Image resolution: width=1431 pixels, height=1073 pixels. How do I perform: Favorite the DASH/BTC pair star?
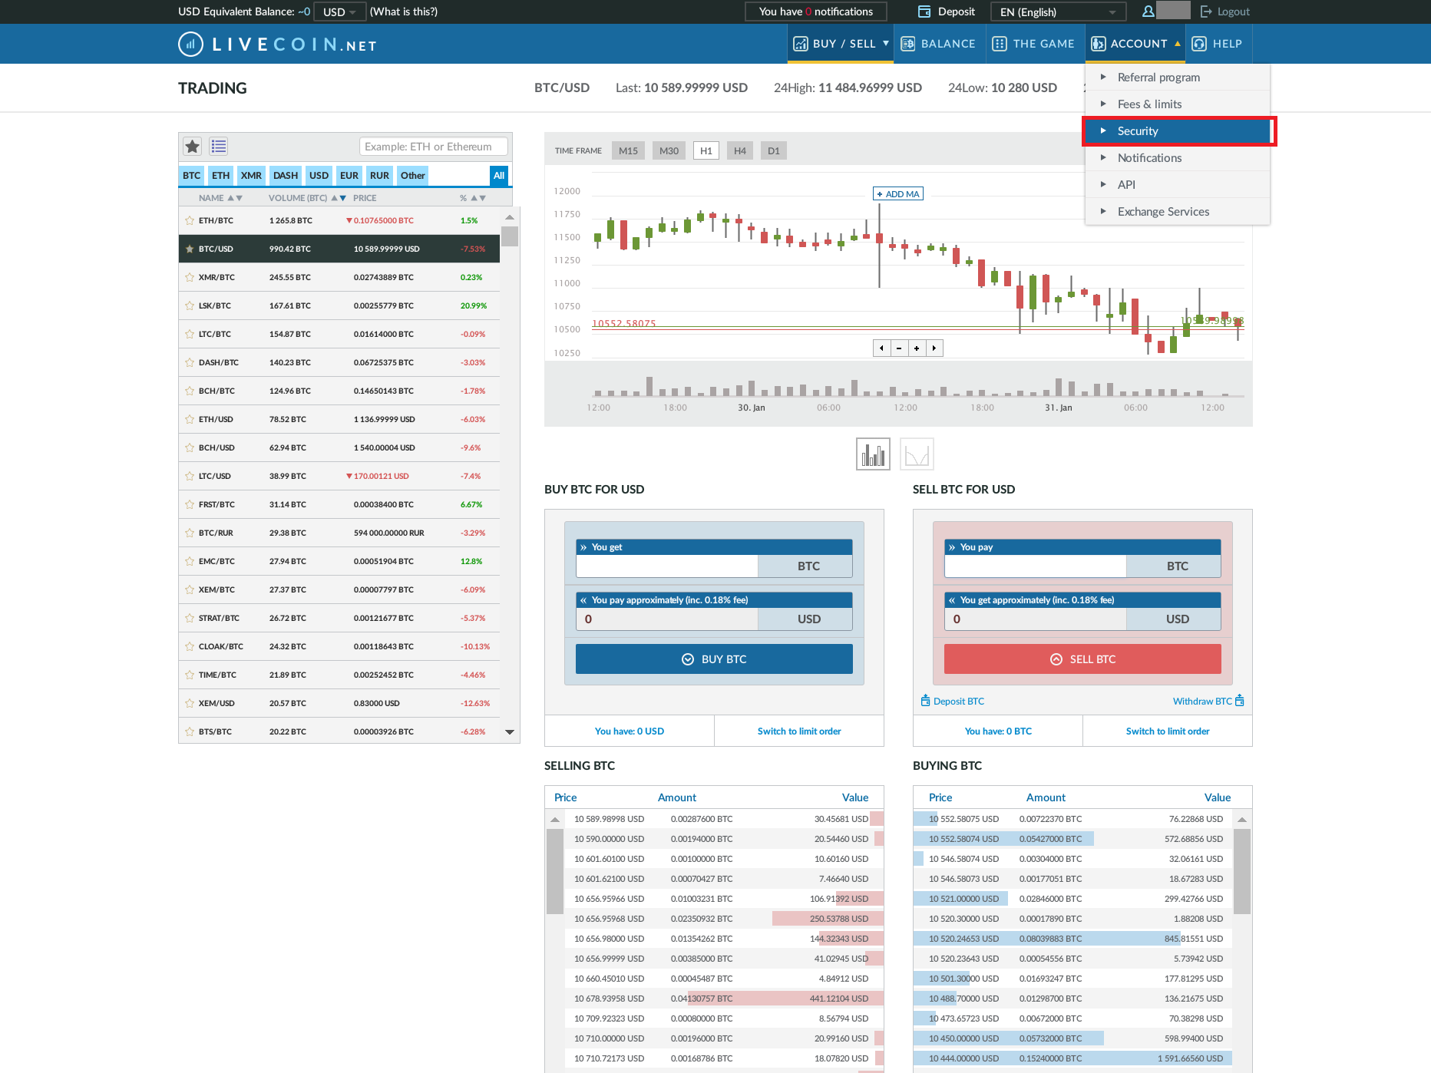[x=190, y=362]
